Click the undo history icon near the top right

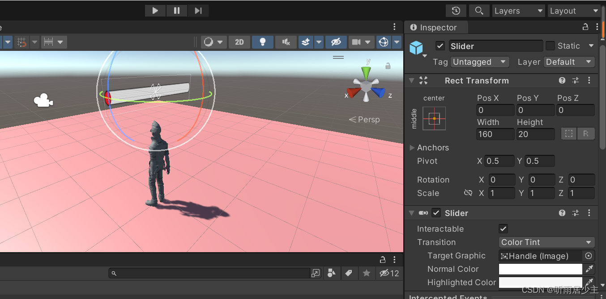pos(456,10)
